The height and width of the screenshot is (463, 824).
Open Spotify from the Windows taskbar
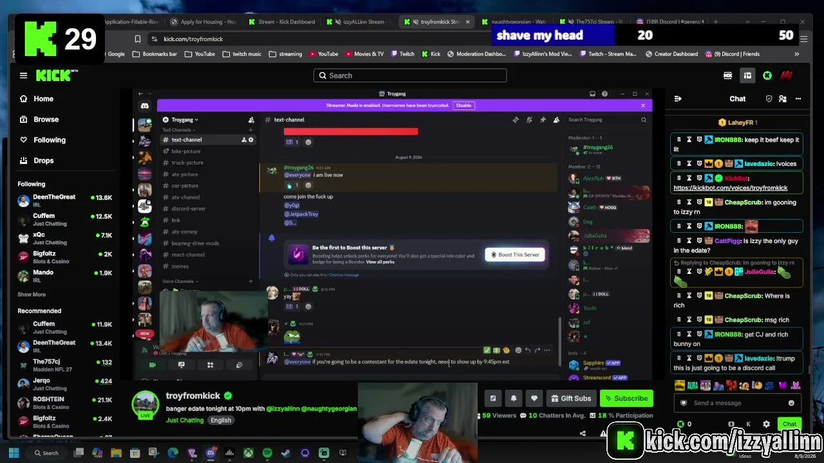tap(267, 453)
